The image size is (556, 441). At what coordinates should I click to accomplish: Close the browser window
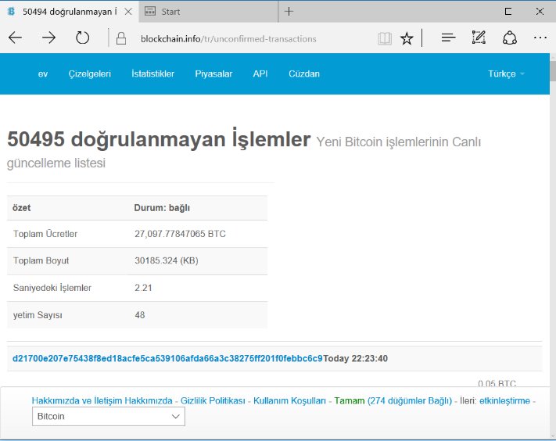tap(540, 12)
